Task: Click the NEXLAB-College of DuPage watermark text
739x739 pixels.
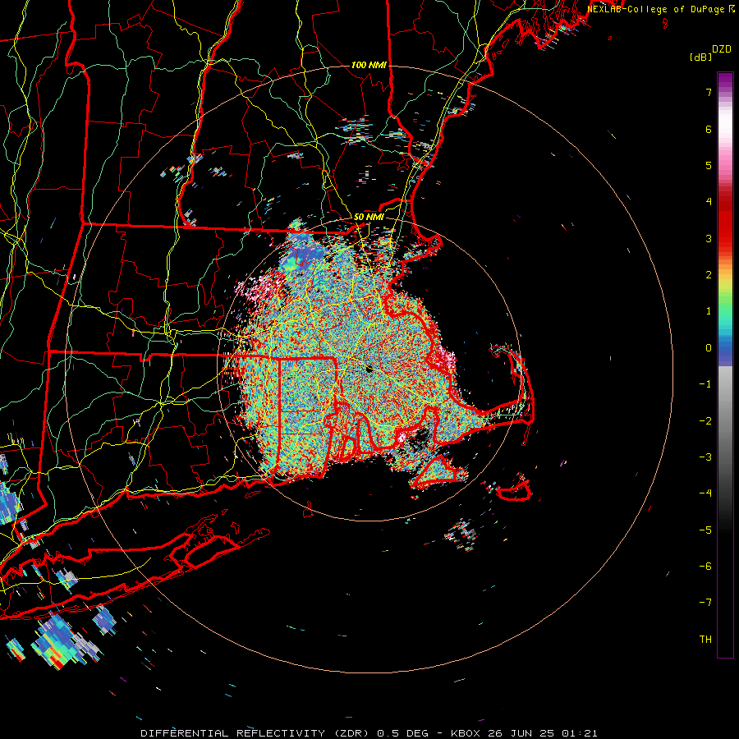Action: pyautogui.click(x=660, y=9)
